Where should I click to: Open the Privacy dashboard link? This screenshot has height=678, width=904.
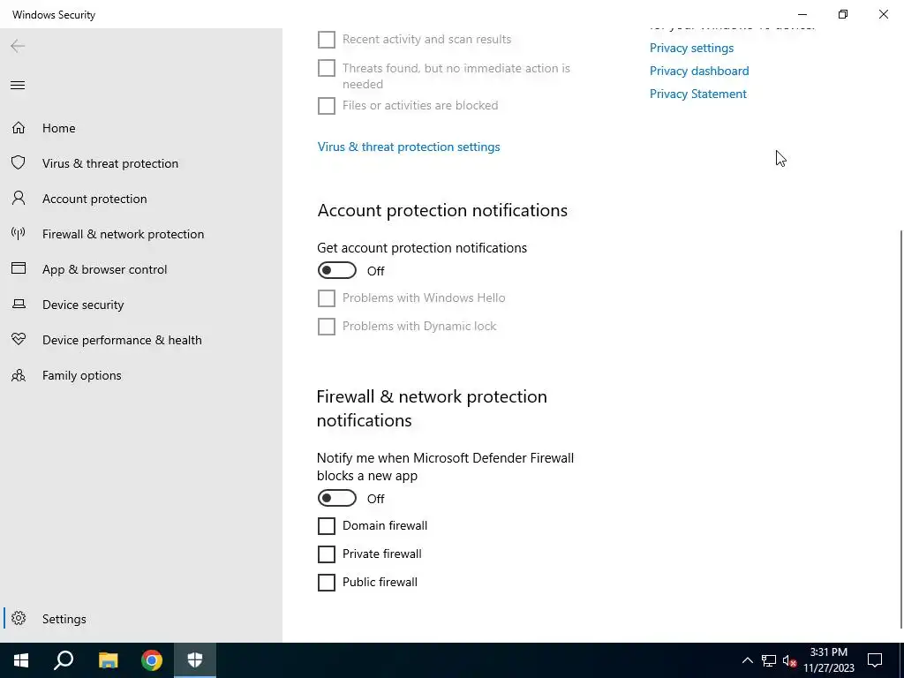pyautogui.click(x=699, y=71)
